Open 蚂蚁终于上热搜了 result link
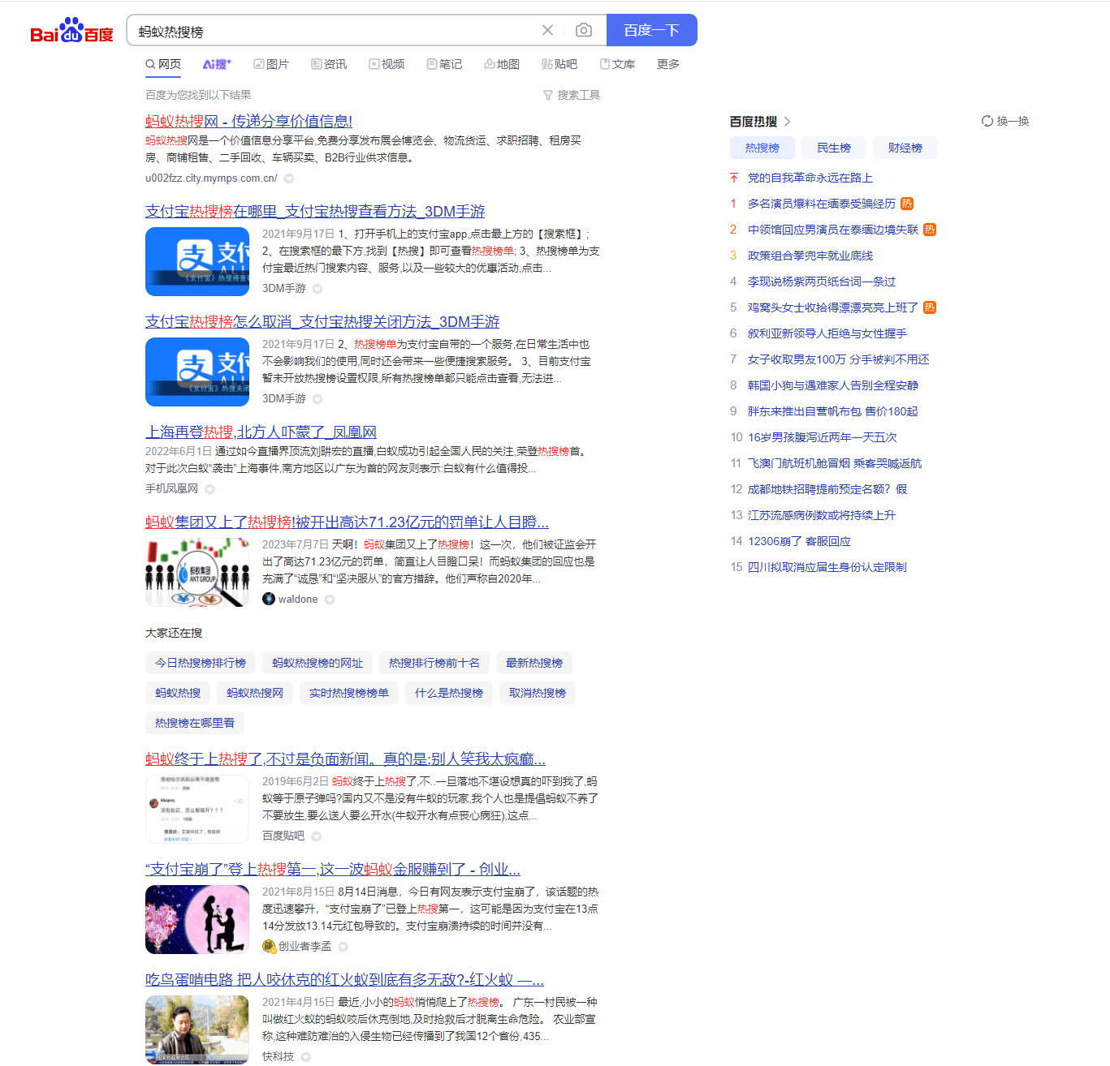 click(x=345, y=759)
